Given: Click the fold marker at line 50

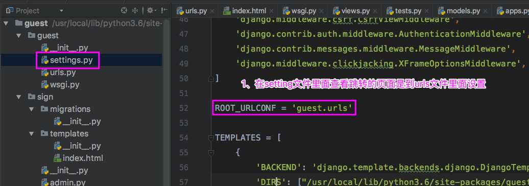Looking at the screenshot, I should click(x=211, y=79).
